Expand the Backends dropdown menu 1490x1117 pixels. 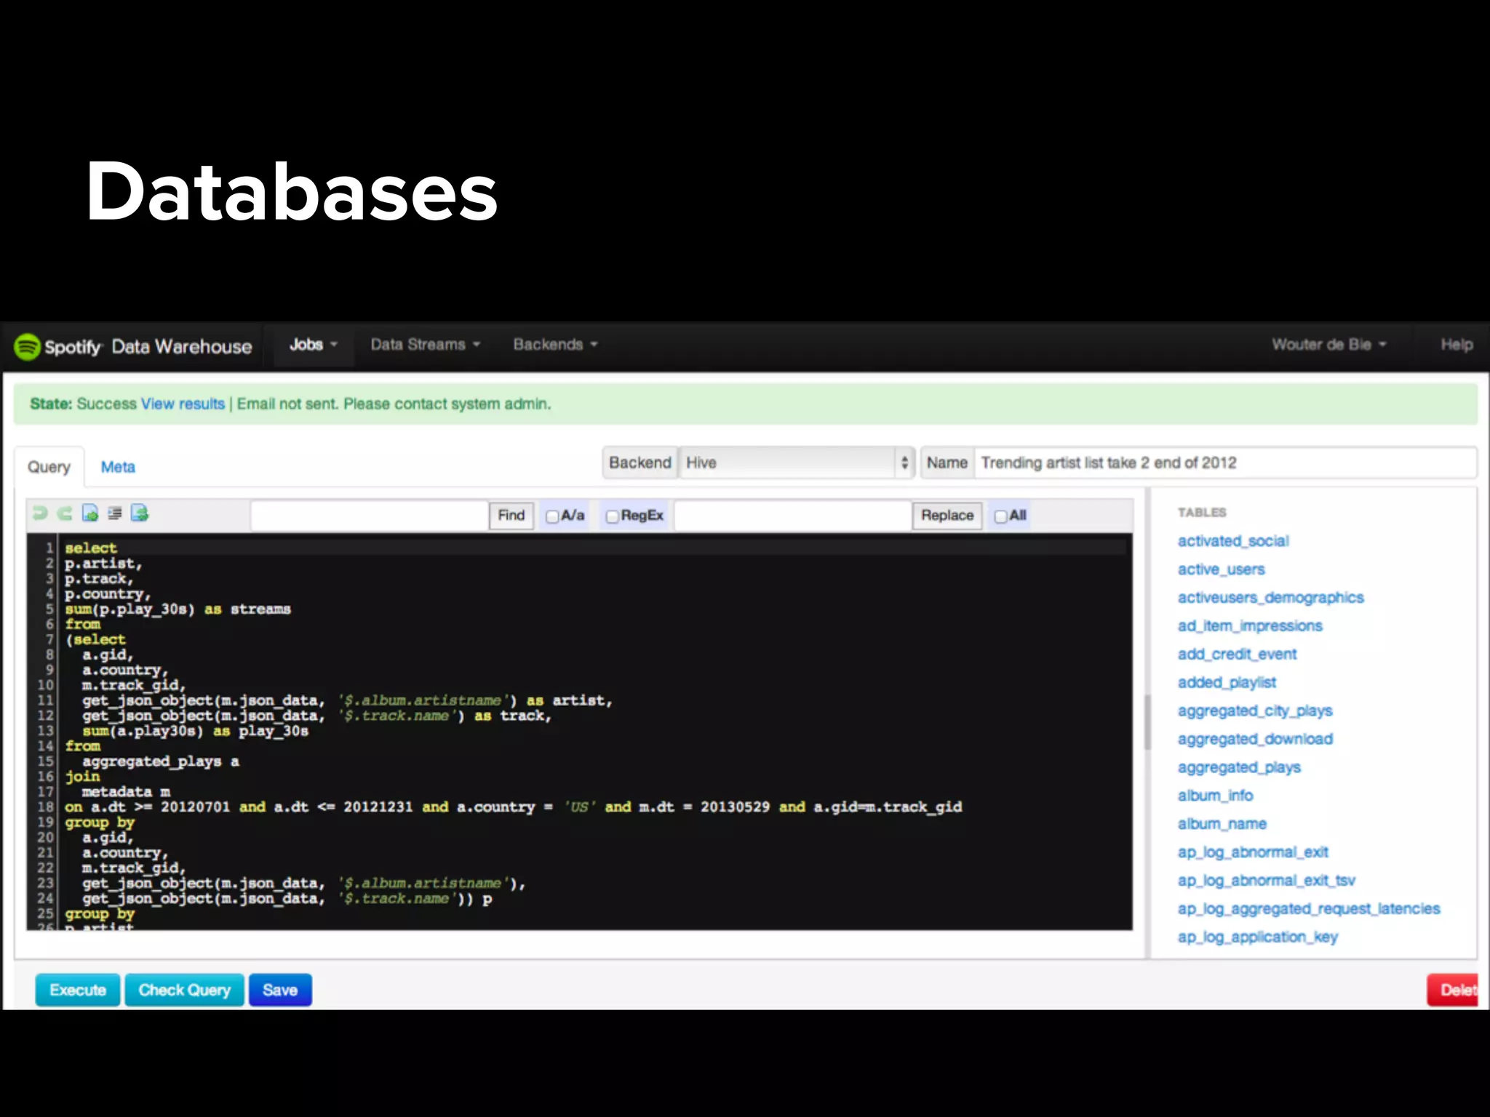pos(555,345)
